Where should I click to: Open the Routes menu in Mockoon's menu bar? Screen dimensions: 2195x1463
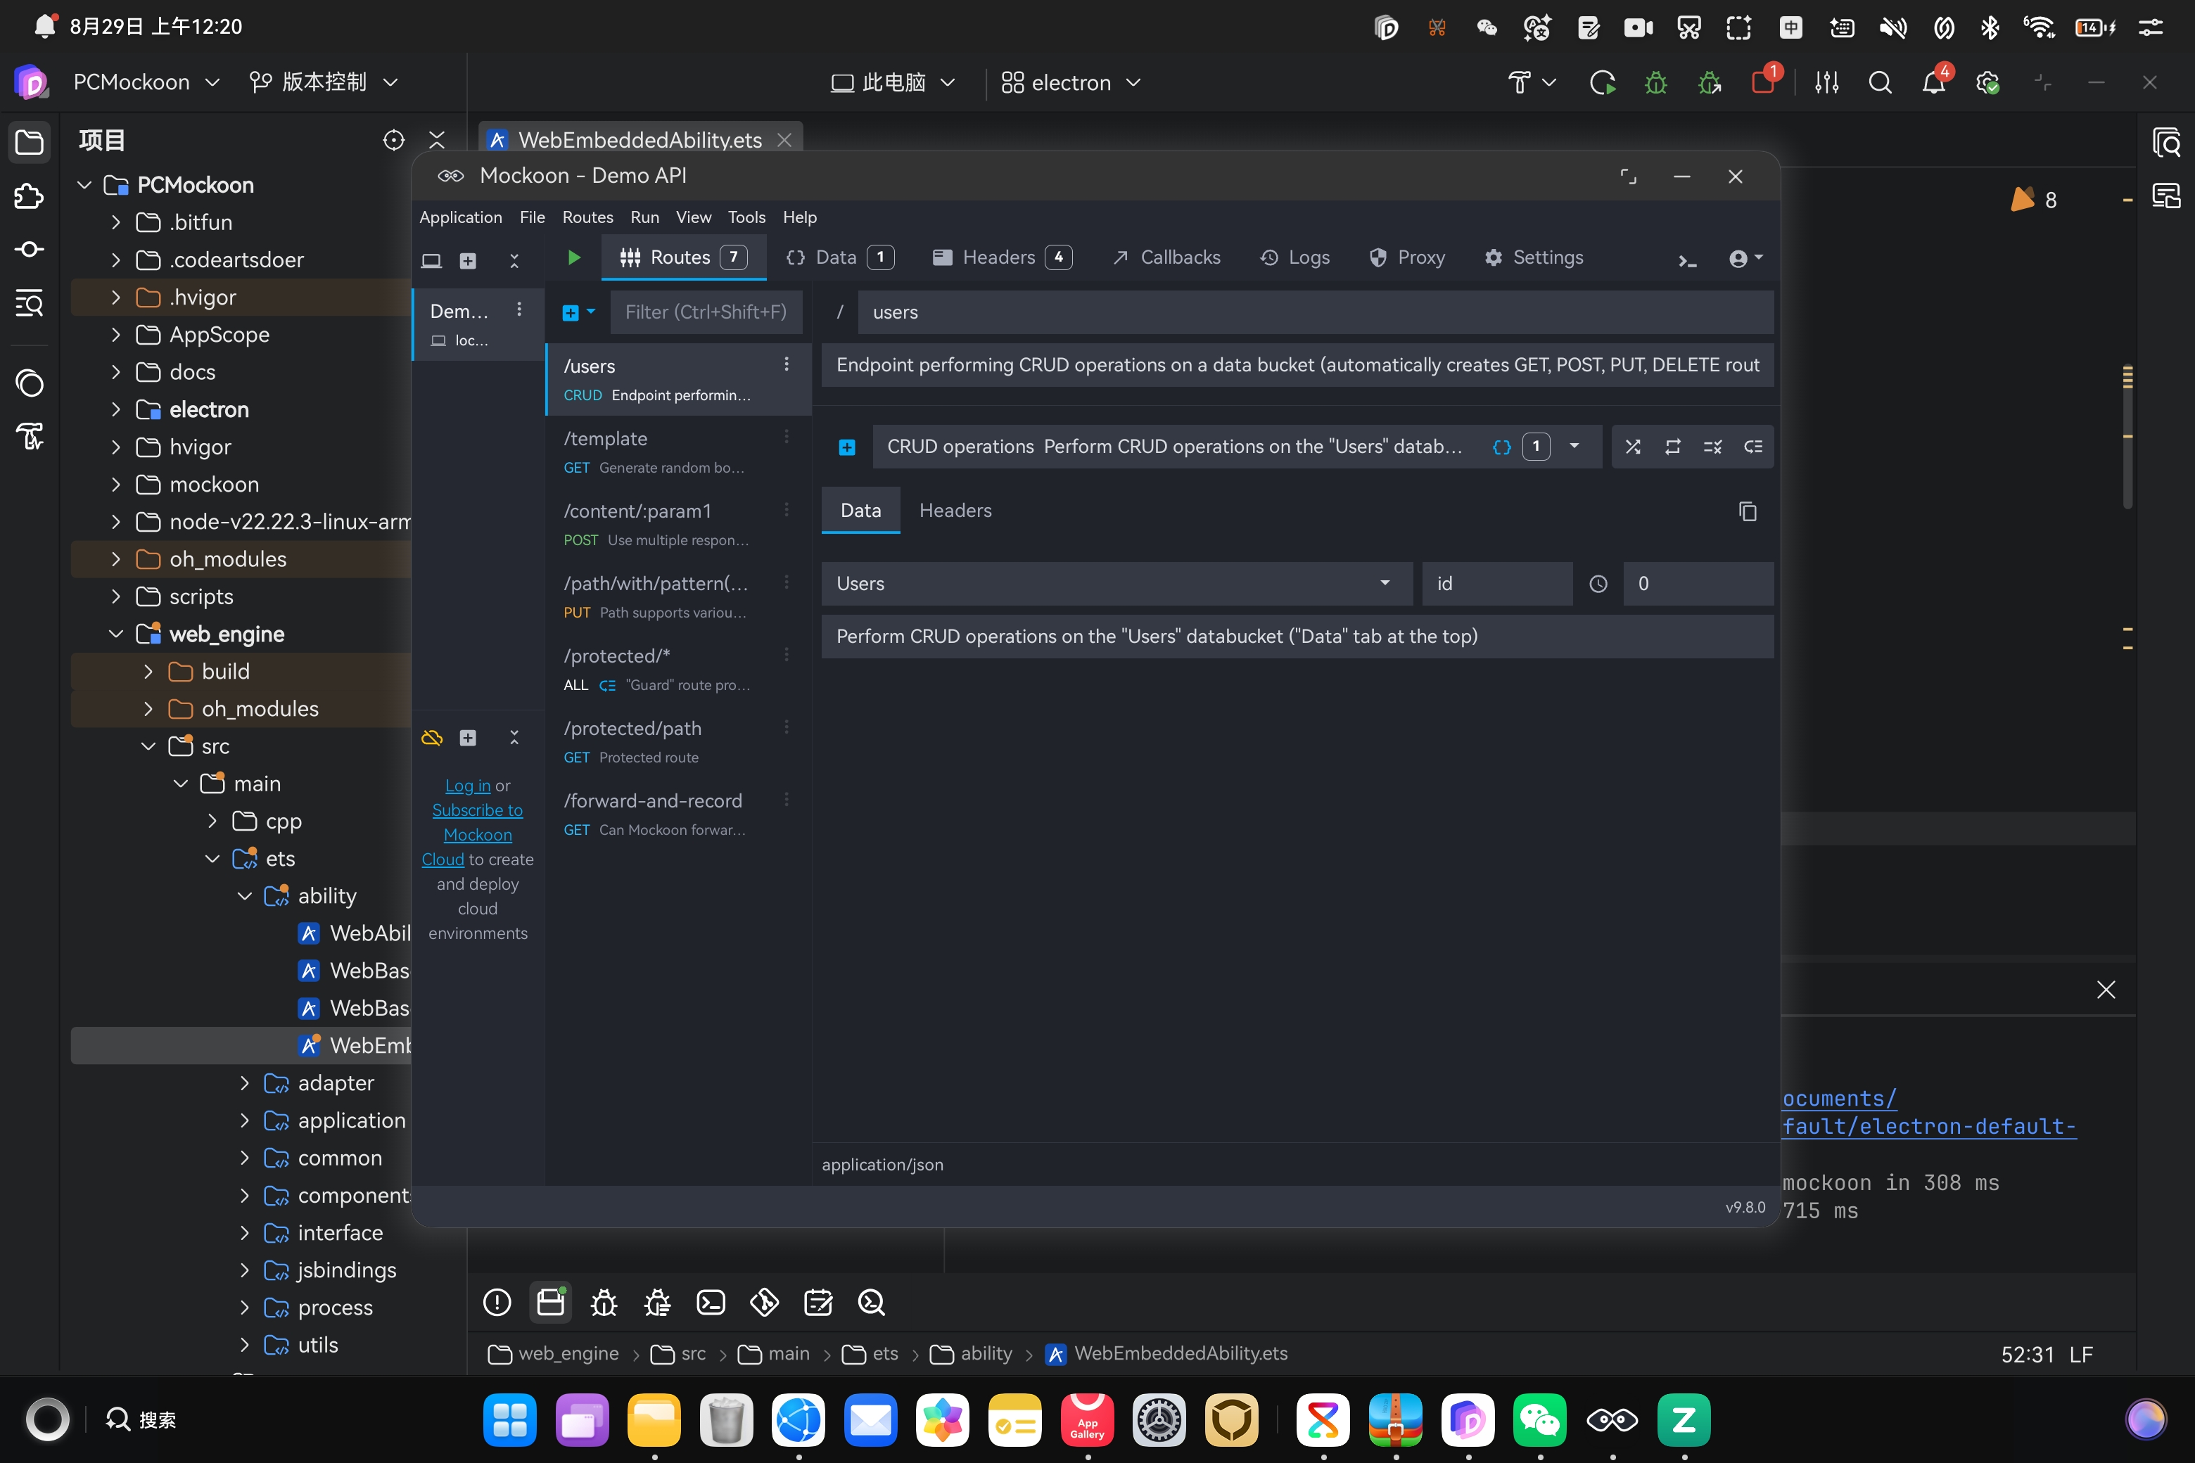(x=588, y=217)
